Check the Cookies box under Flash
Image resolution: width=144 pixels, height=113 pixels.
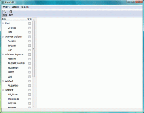tap(30, 28)
